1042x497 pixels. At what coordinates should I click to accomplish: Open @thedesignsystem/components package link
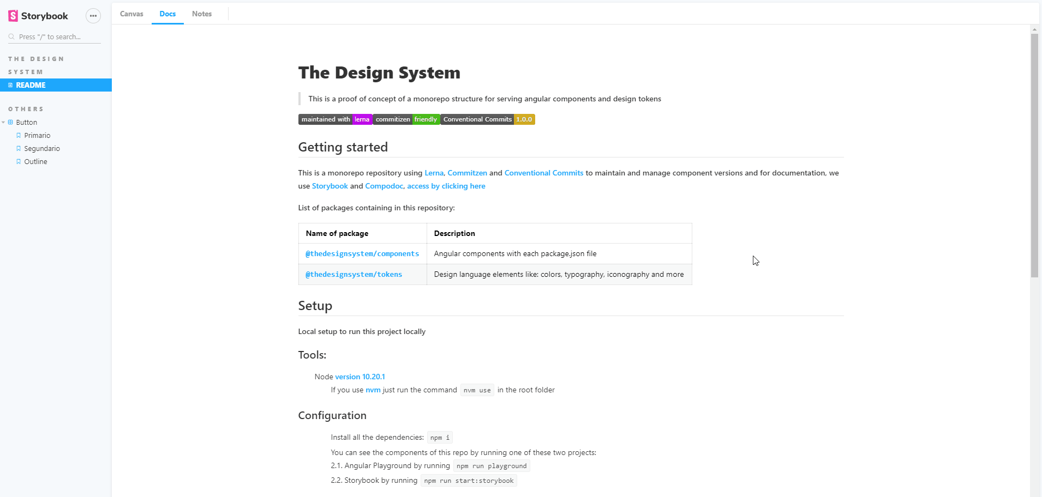point(362,253)
